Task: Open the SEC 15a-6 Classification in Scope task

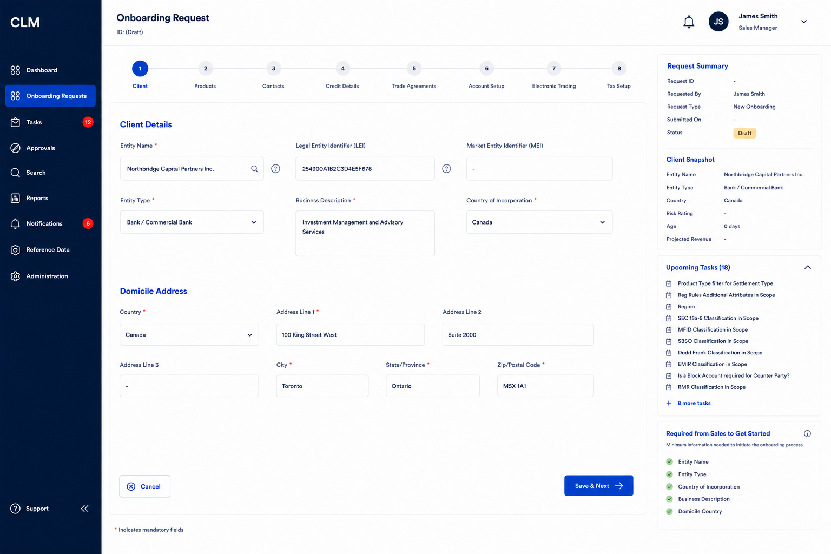Action: pyautogui.click(x=718, y=318)
